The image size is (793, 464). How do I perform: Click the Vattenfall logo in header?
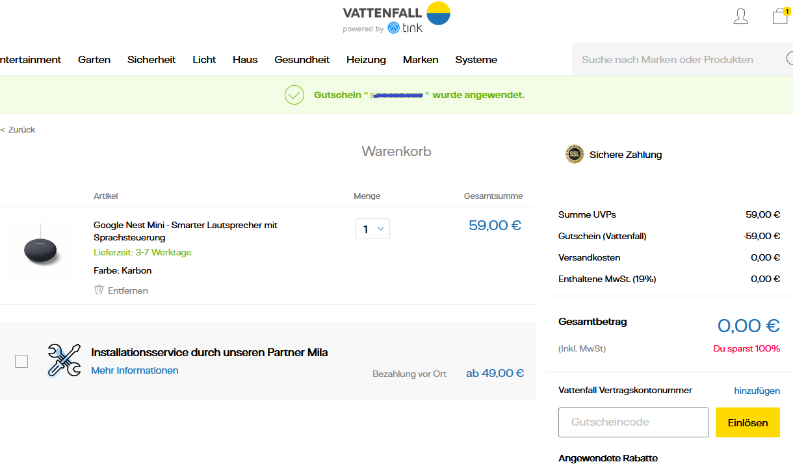pos(396,12)
